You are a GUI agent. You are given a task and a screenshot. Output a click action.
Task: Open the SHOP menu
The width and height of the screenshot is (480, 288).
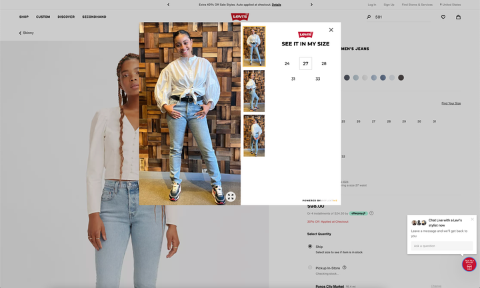coord(24,17)
